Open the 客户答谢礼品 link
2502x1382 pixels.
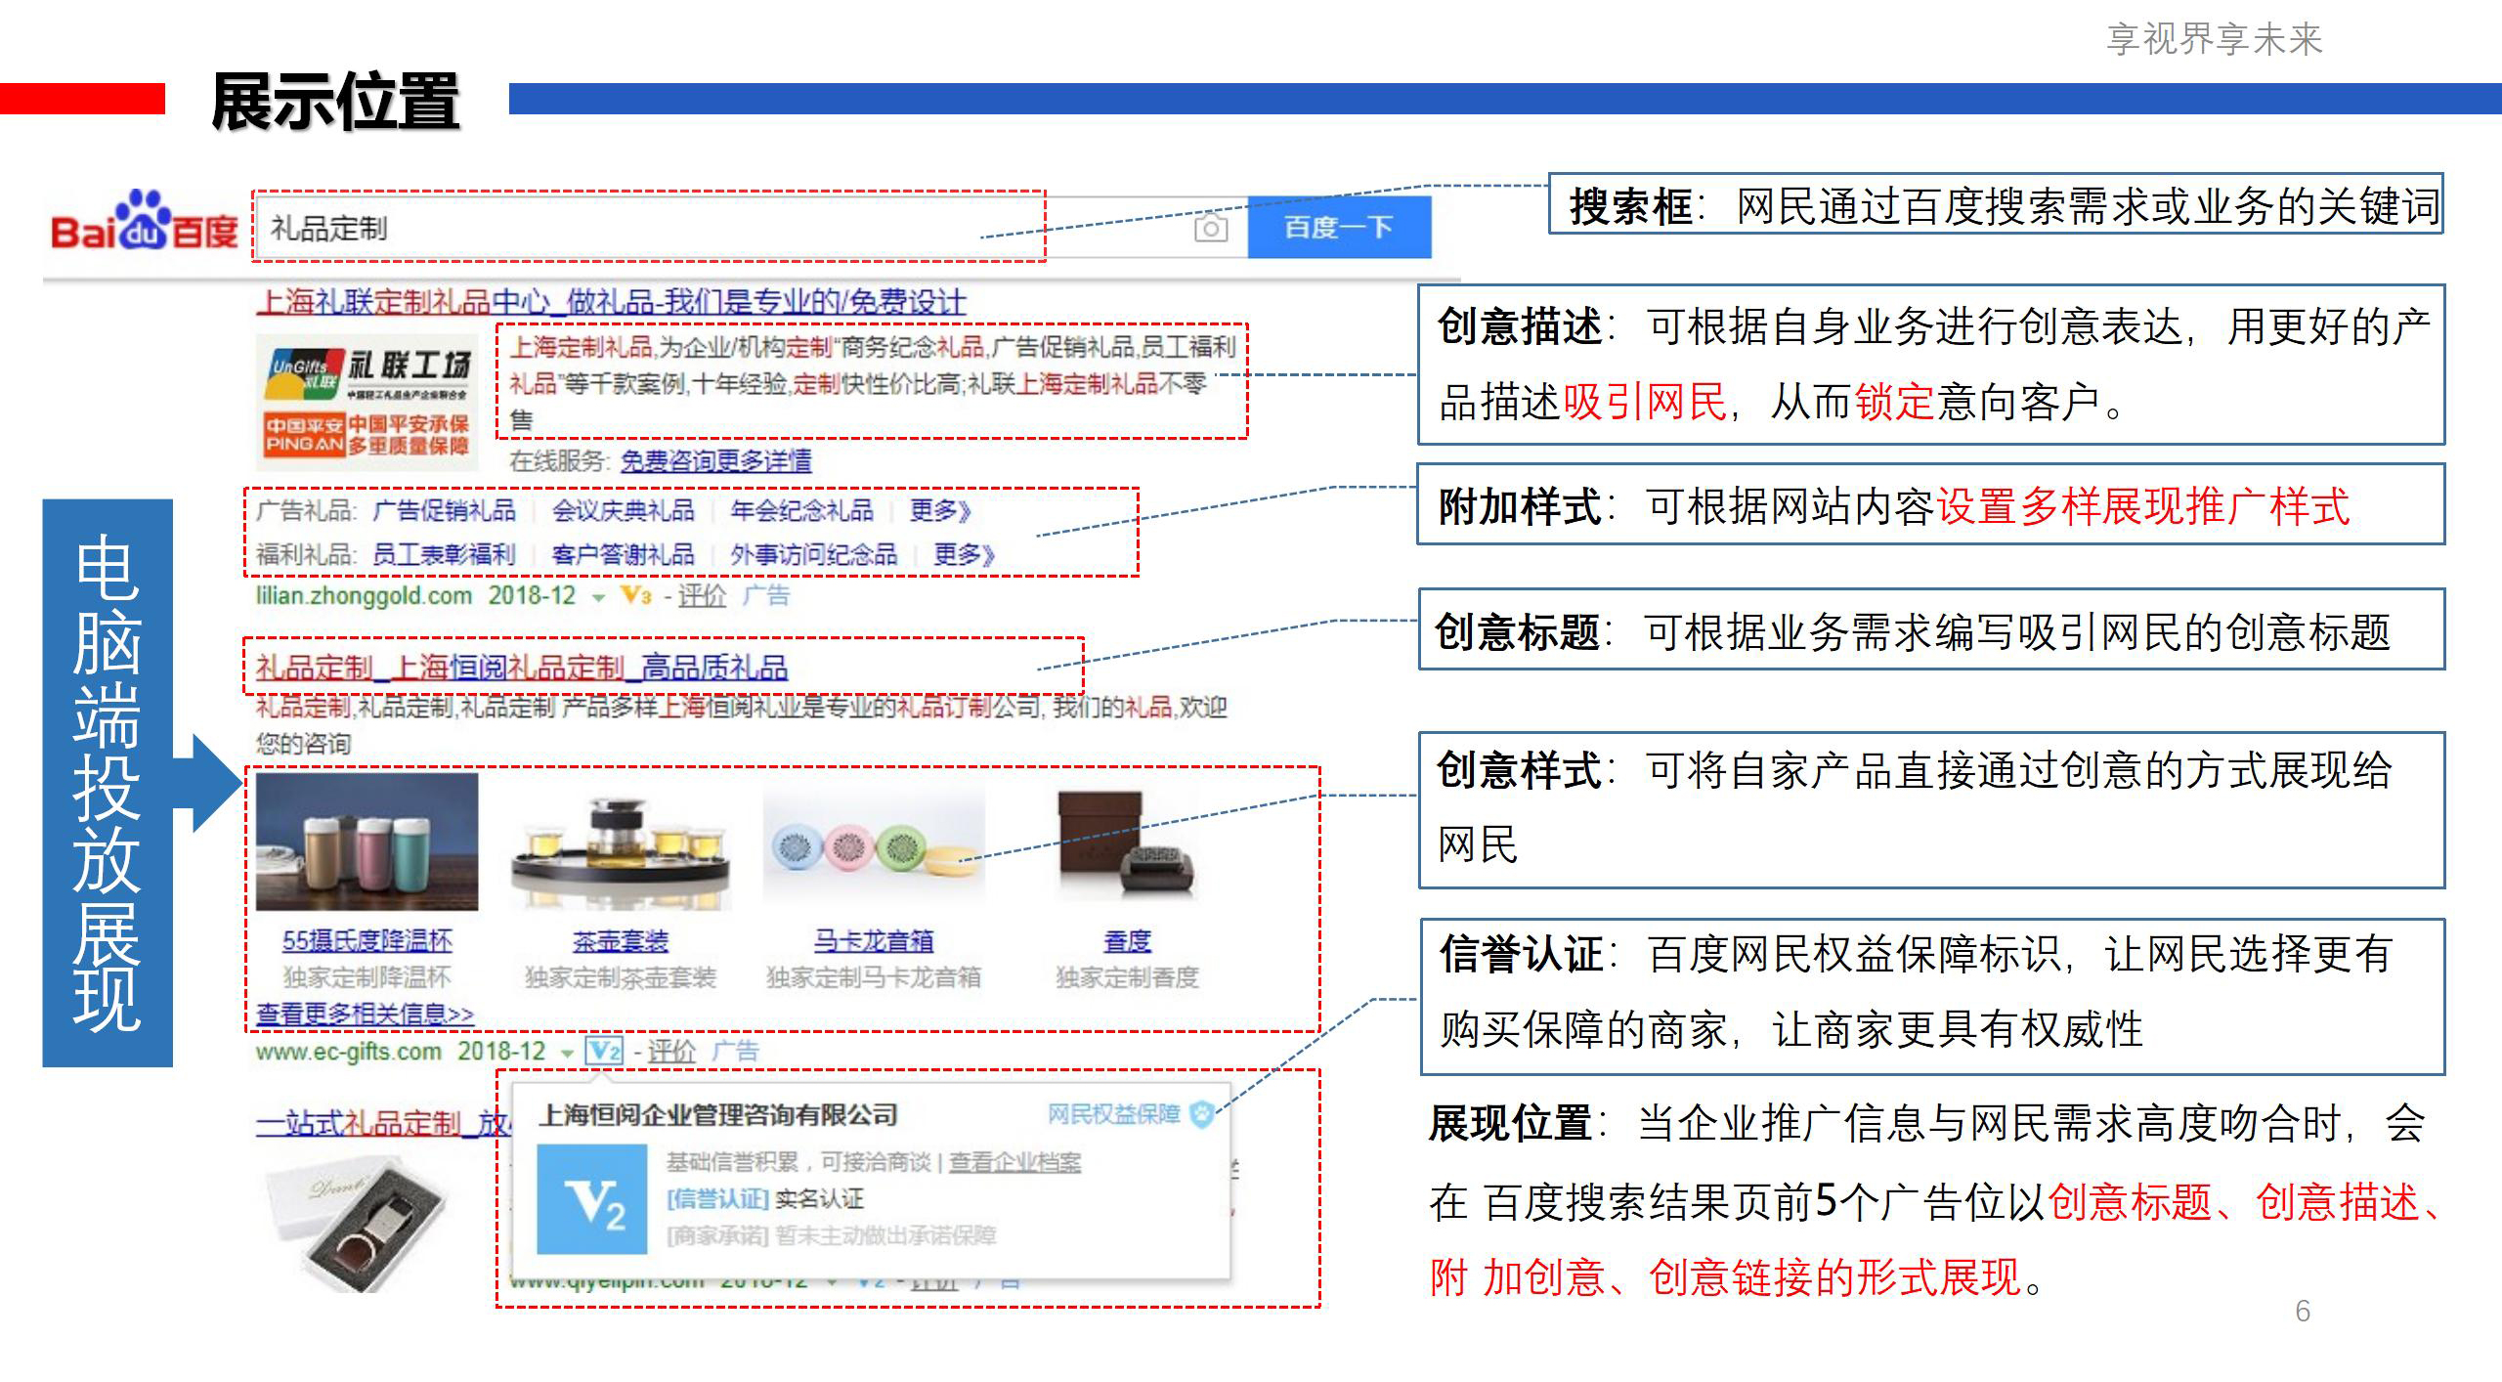pyautogui.click(x=623, y=554)
